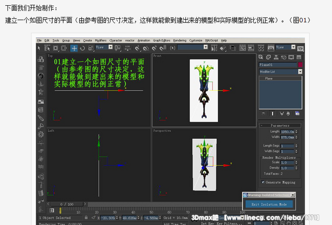Open the Customize menu
Image resolution: width=332 pixels, height=225 pixels.
pos(196,40)
